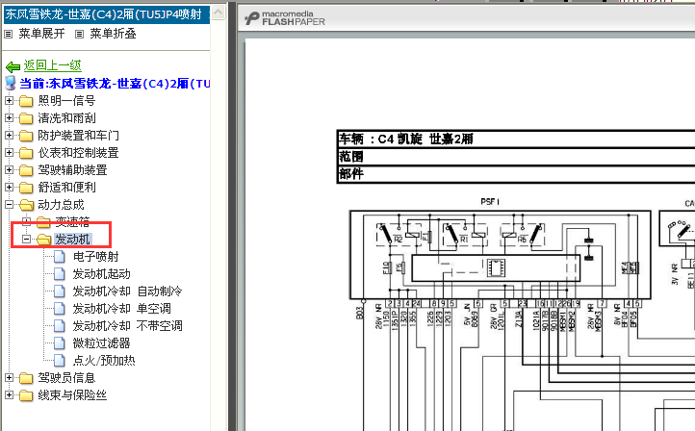This screenshot has height=431, width=695.
Task: Open the 电子喷射 diagram
Action: (x=95, y=257)
